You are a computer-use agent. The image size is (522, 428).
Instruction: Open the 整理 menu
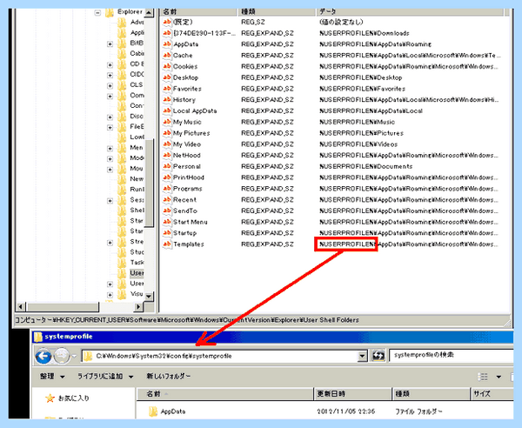click(x=52, y=377)
